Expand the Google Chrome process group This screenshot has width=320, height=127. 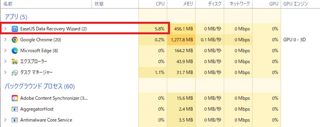coord(5,40)
